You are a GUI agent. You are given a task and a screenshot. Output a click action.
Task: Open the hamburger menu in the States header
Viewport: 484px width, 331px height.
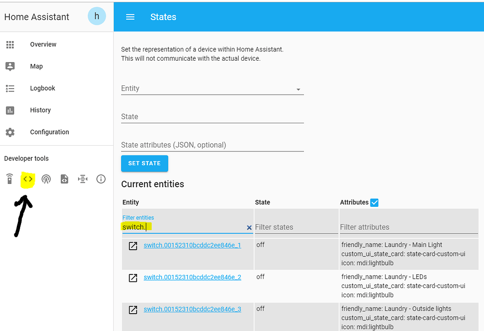(x=130, y=17)
